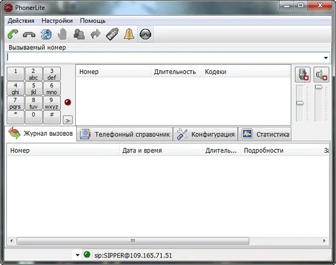
Task: Click the gray hand hold icon
Action: click(62, 34)
